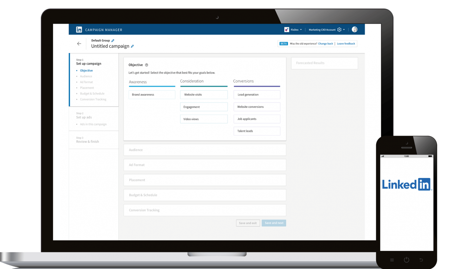Open the Objective help question icon
The height and width of the screenshot is (269, 454).
click(146, 65)
